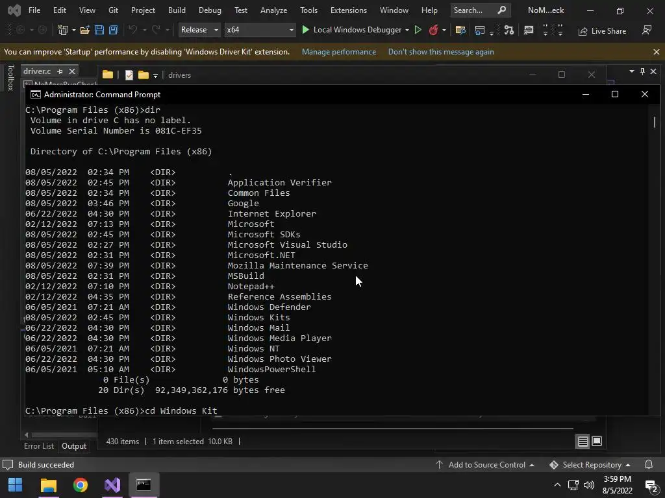Screen dimensions: 665x498
Task: Click the Save All toolbar icon
Action: (x=113, y=30)
